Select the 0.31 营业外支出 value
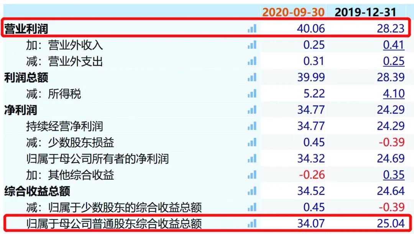414x234 pixels. pyautogui.click(x=314, y=61)
